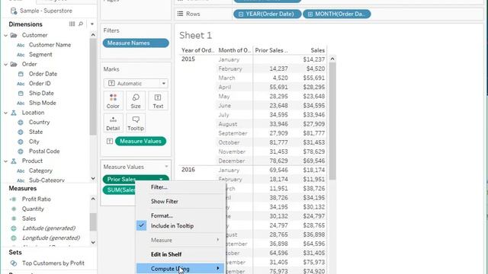Image resolution: width=488 pixels, height=274 pixels.
Task: Click the Sheet 1 title
Action: 195,36
